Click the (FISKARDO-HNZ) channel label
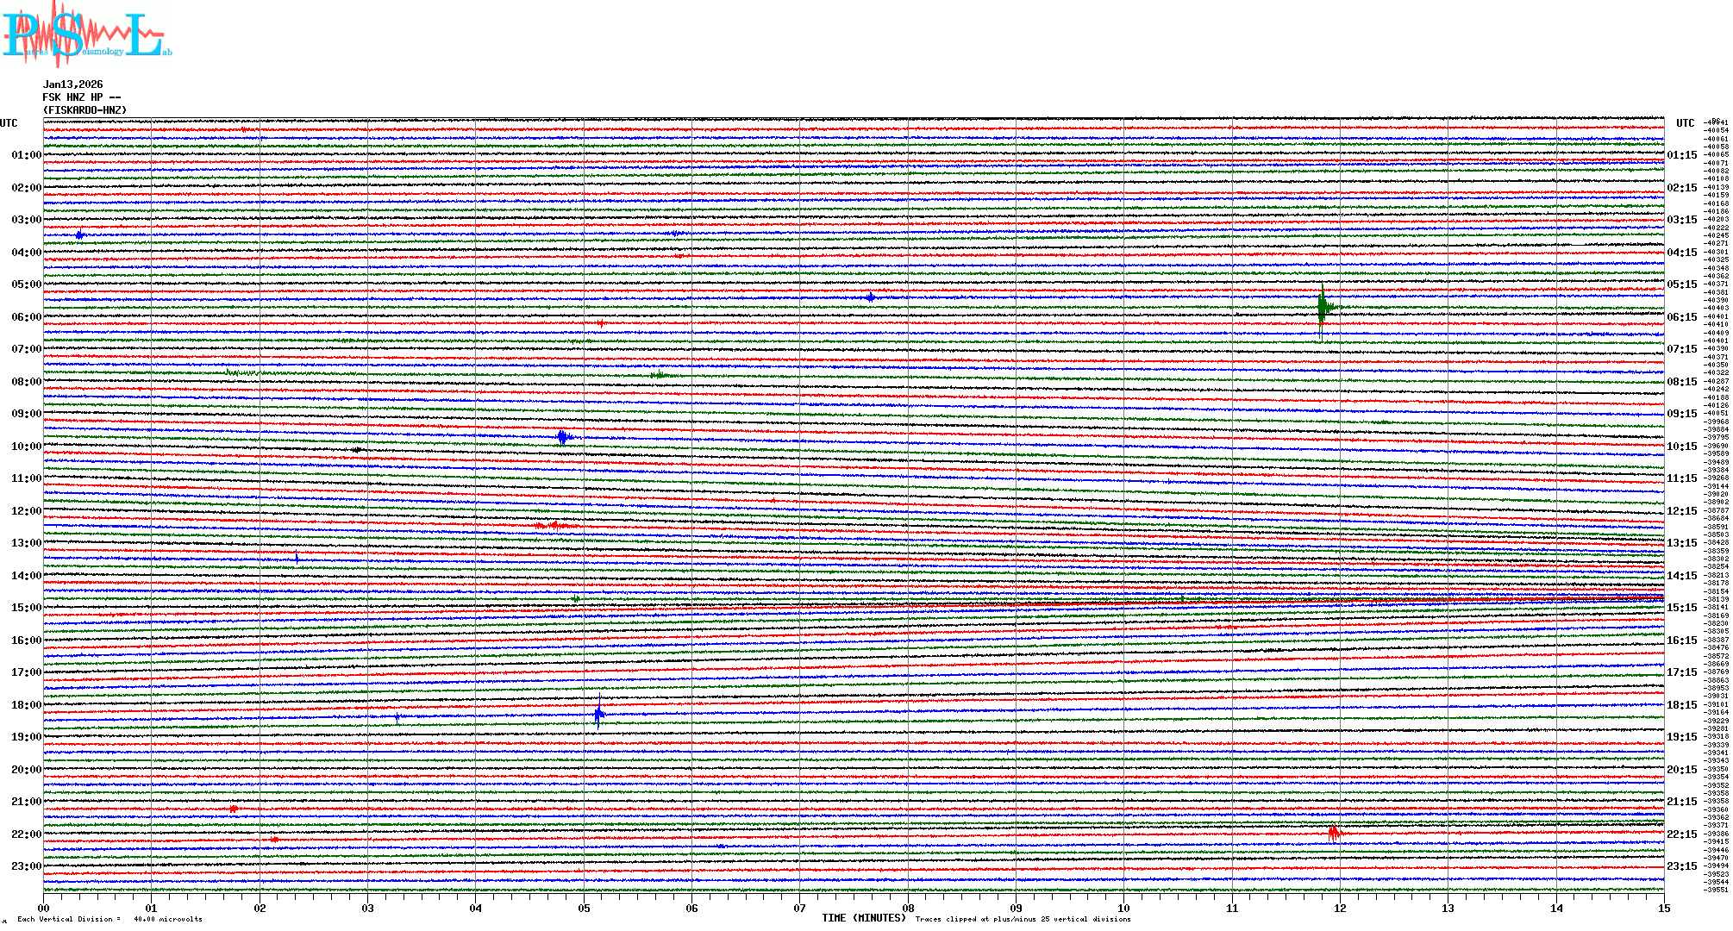The width and height of the screenshot is (1733, 931). click(x=84, y=110)
